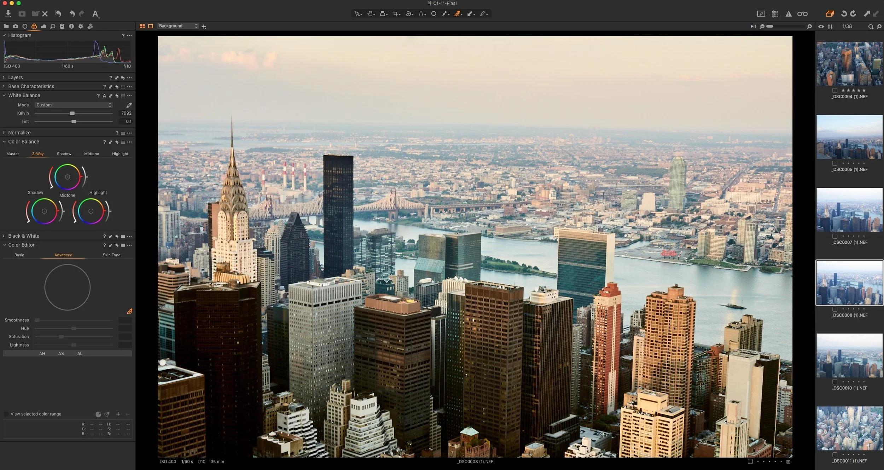Toggle the browser eye visibility icon
Image resolution: width=884 pixels, height=470 pixels.
tap(821, 27)
